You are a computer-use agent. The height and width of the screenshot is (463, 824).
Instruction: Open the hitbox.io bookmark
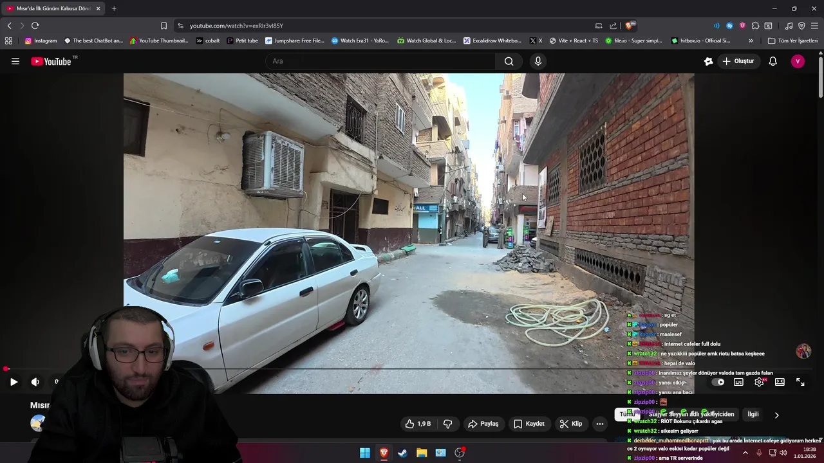tap(700, 41)
